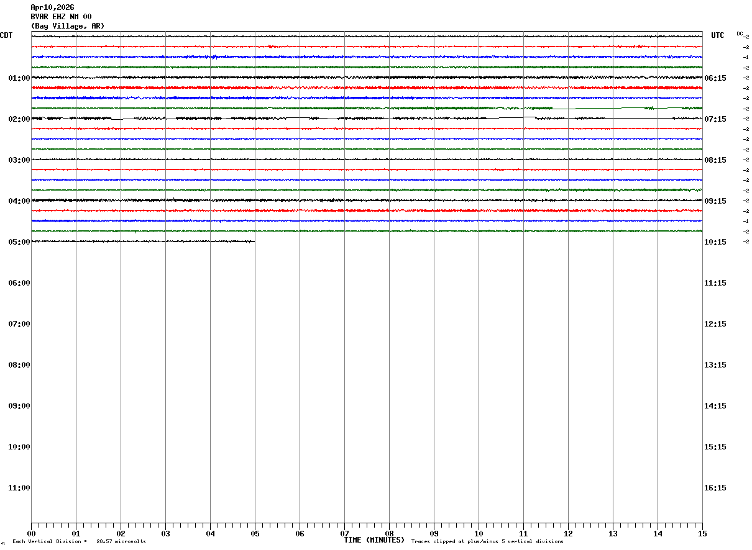Click the date text "Apr10,2026"
Screen dimensions: 752x550
point(52,7)
